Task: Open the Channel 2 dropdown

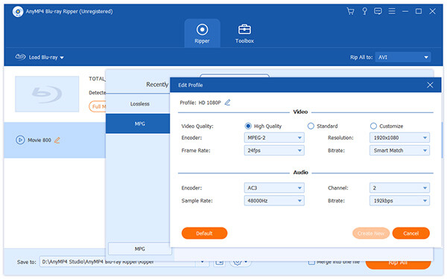Action: pos(399,188)
